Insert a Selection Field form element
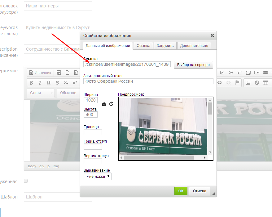Viewport: 272px width, 217px height. 257,73
